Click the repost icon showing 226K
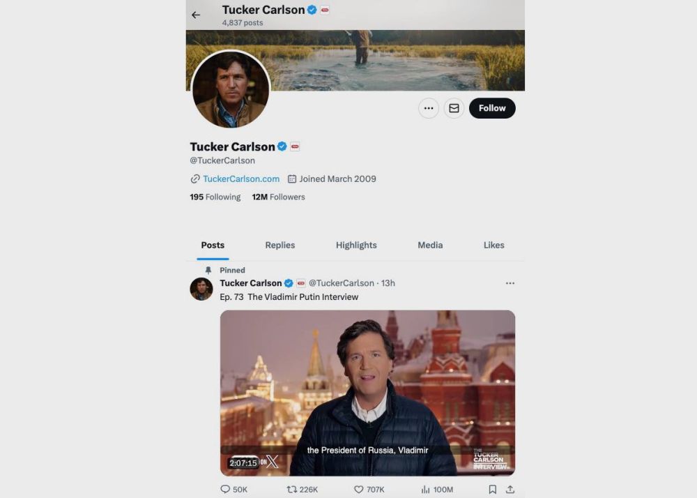Image resolution: width=697 pixels, height=498 pixels. pyautogui.click(x=293, y=490)
